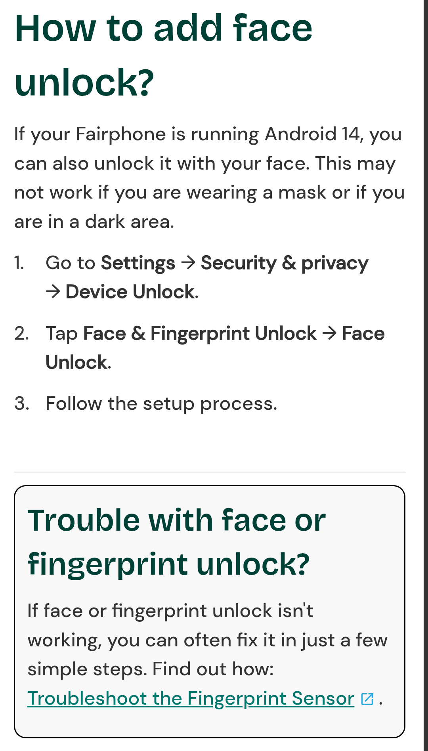The height and width of the screenshot is (751, 428).
Task: Click the arrow icon between Settings and Security
Action: [188, 263]
